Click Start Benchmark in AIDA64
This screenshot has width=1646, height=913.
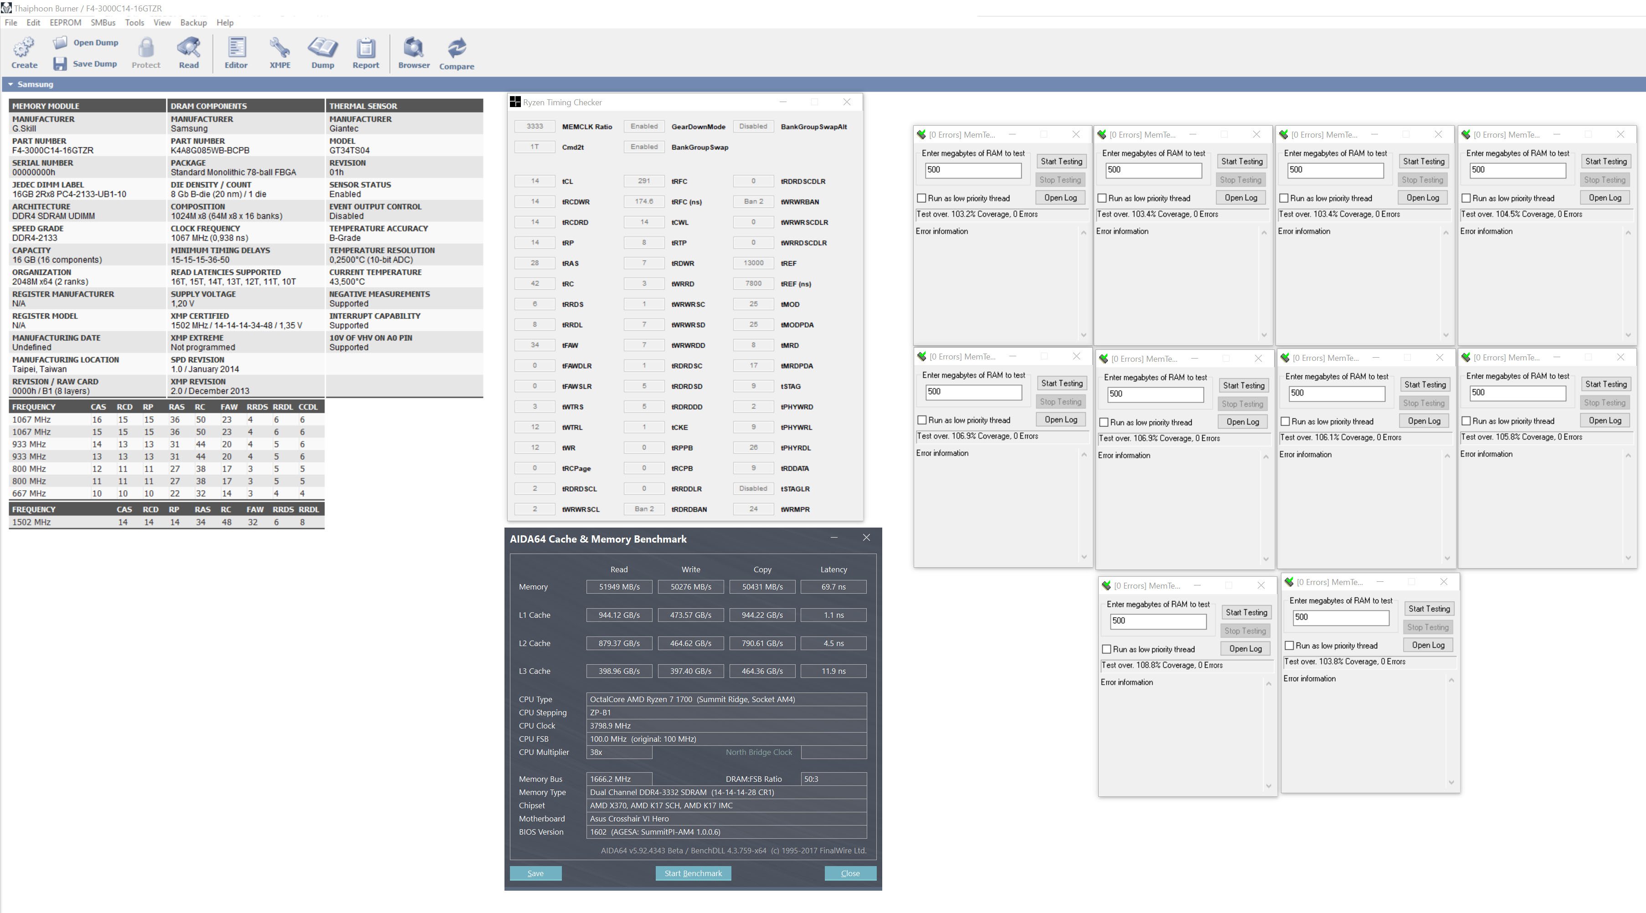(693, 873)
